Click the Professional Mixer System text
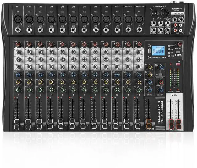Image resolution: width=197 pixels, height=168 pixels. pos(160,112)
